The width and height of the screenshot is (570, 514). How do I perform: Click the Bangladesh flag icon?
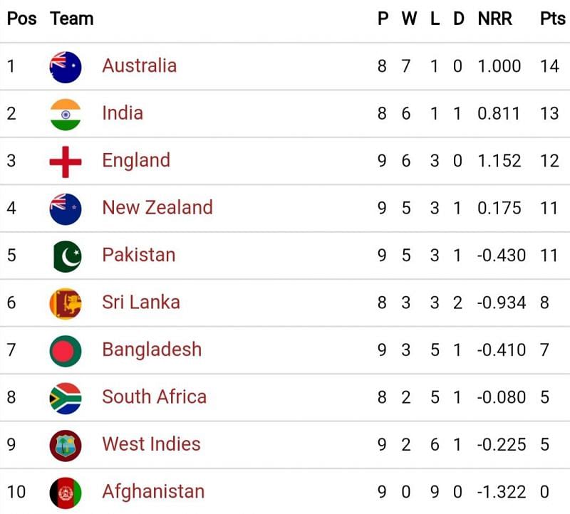[66, 351]
